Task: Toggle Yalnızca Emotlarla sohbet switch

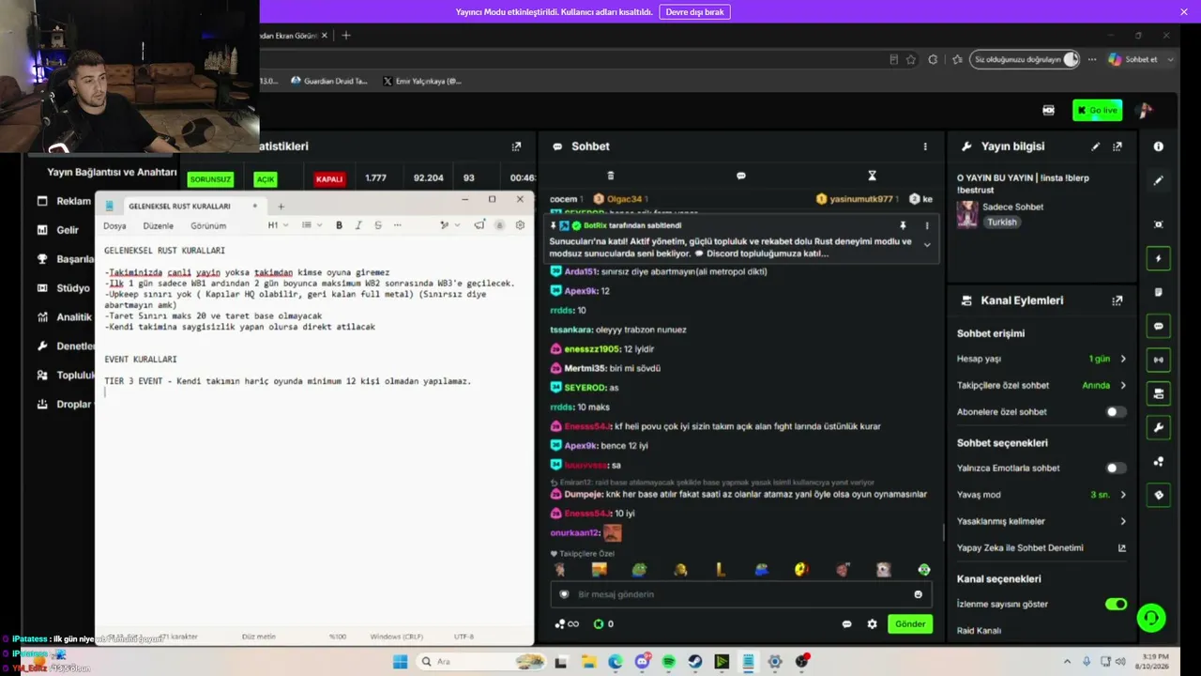Action: (1116, 468)
